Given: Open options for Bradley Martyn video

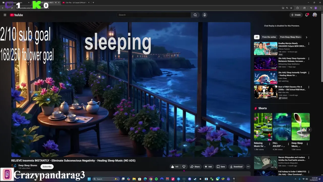Looking at the screenshot, I should point(309,44).
